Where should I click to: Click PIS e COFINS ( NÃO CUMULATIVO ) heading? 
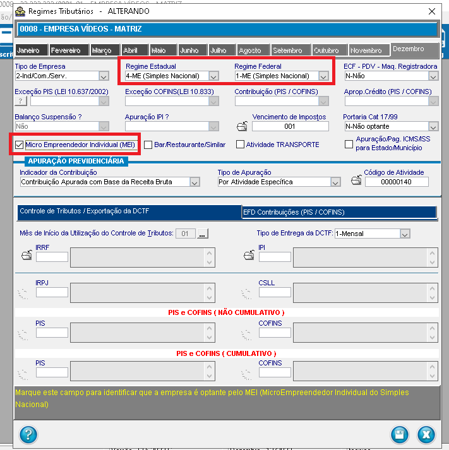tap(226, 312)
